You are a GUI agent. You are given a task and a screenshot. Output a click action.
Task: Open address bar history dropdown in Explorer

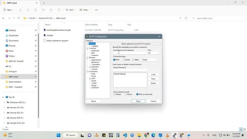coord(180,18)
